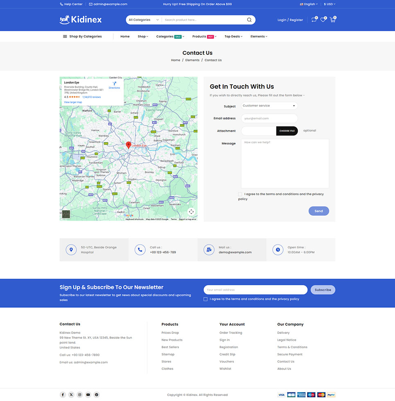This screenshot has width=395, height=401.
Task: Click the mail icon in Mail us card
Action: (x=209, y=250)
